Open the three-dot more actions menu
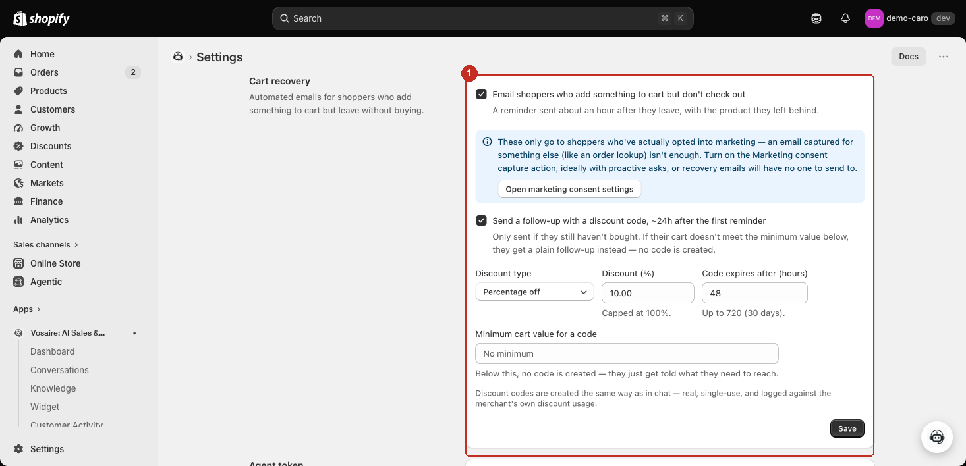 click(944, 57)
